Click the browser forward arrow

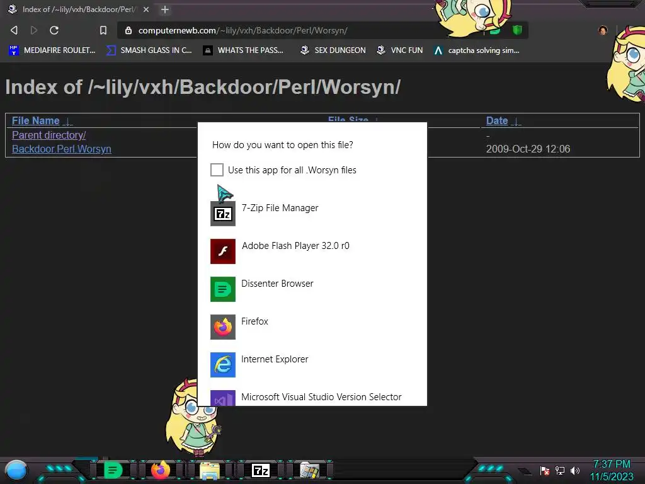(34, 30)
